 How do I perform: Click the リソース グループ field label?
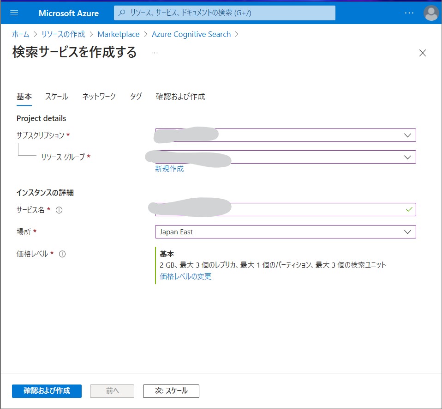coord(63,157)
